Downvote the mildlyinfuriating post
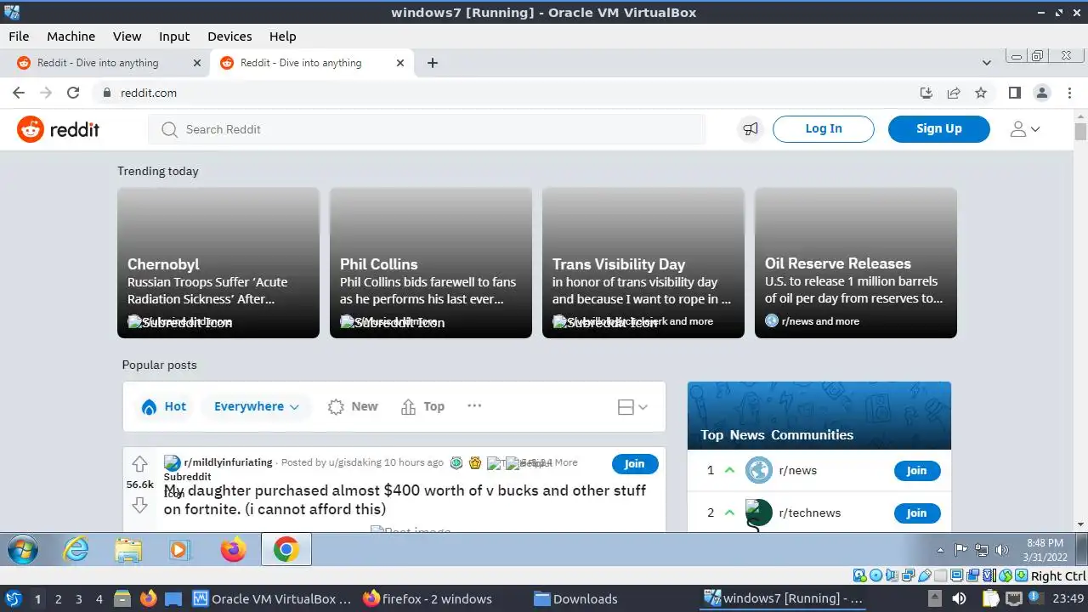This screenshot has width=1088, height=612. [x=139, y=505]
